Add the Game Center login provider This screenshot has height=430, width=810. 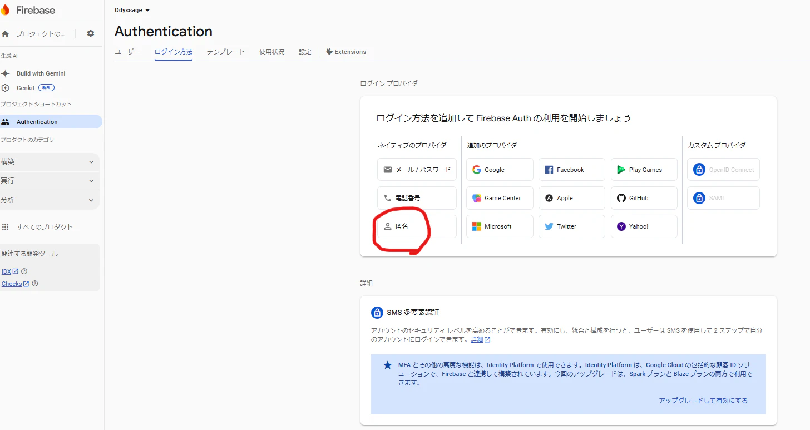(500, 198)
